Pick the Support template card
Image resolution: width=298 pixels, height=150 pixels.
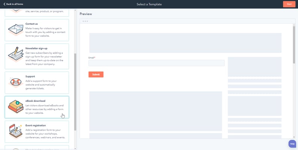click(37, 83)
